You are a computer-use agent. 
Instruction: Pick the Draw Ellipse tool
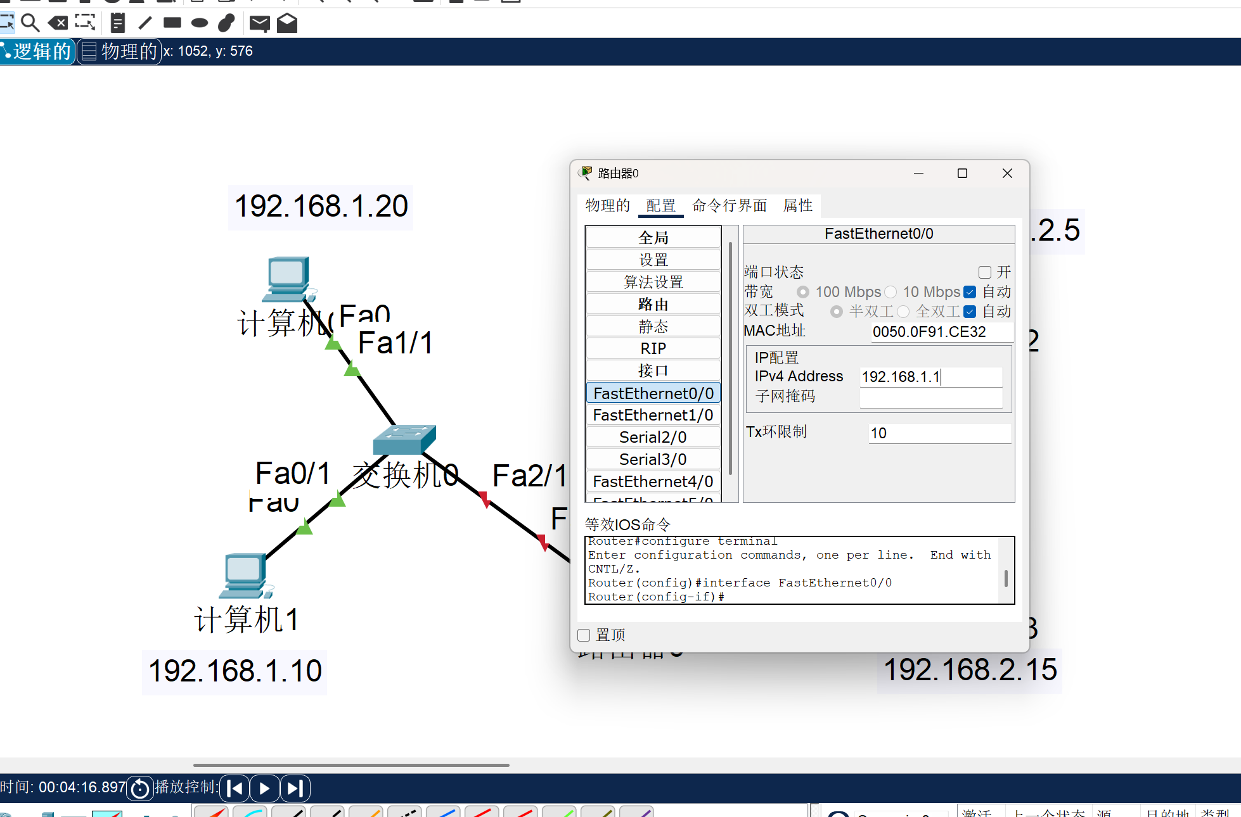tap(199, 23)
